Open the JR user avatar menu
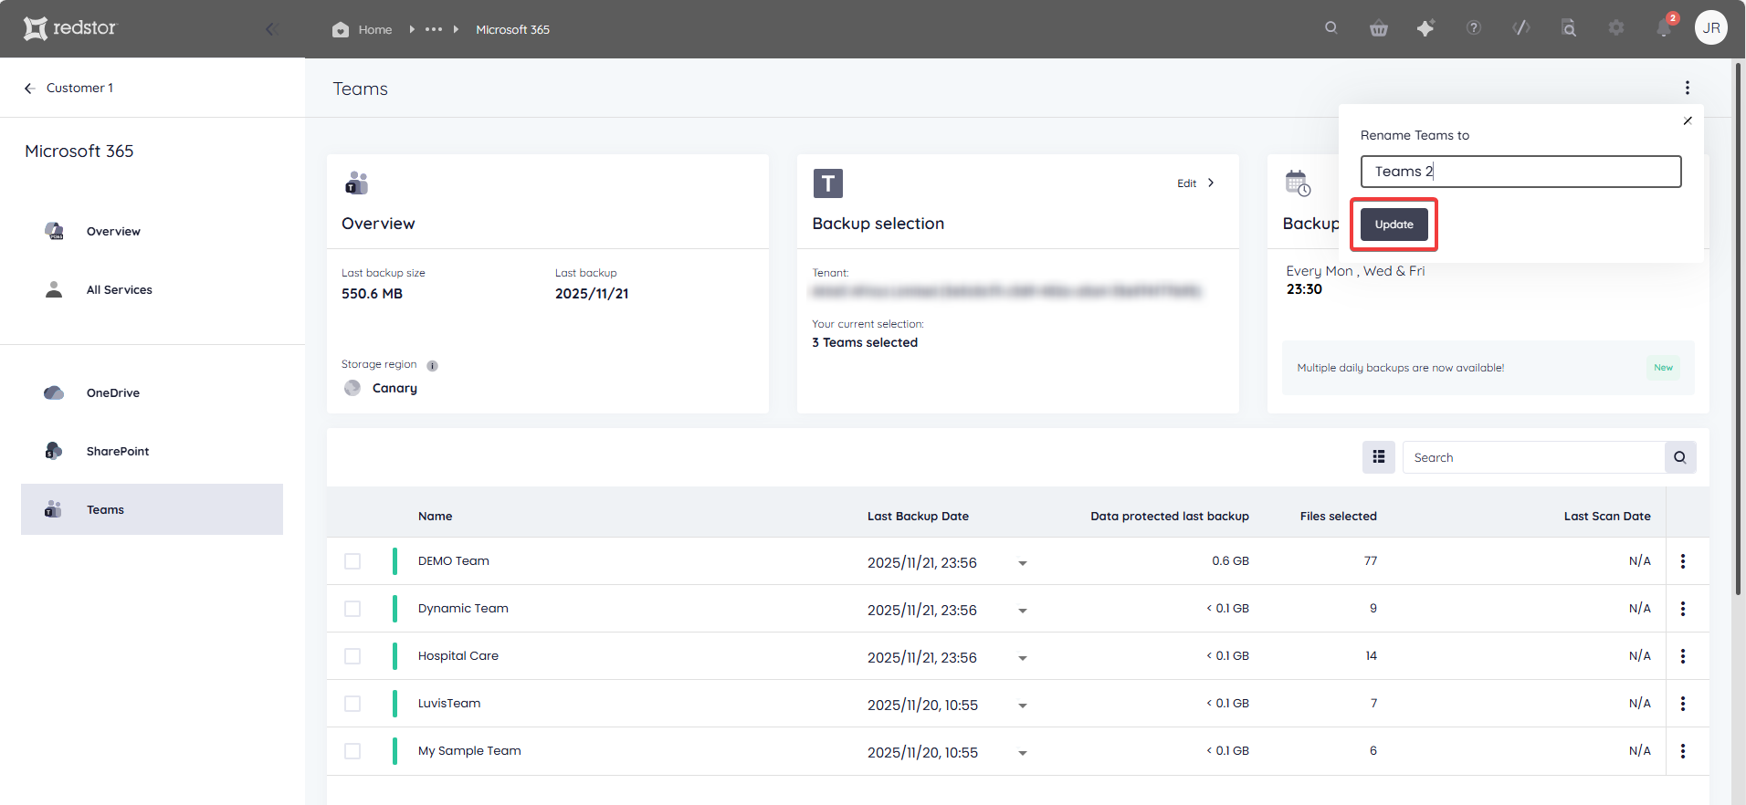Screen dimensions: 1746x805 pos(1711,28)
